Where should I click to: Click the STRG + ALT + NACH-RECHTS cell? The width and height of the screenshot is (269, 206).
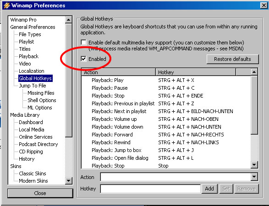tap(191, 135)
